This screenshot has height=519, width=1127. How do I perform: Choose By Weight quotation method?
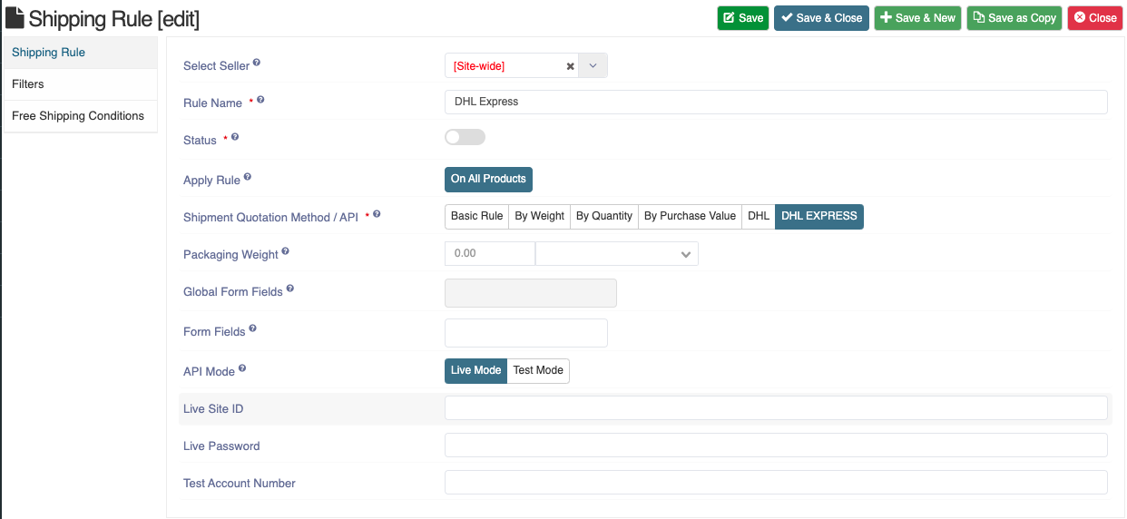[539, 216]
